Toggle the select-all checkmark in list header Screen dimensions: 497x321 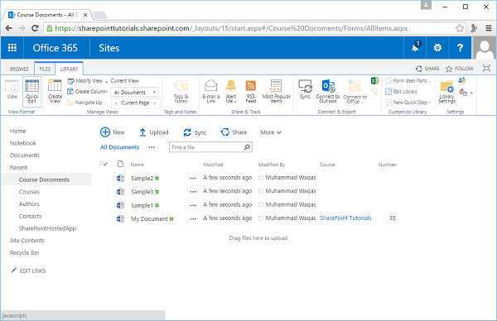(105, 164)
